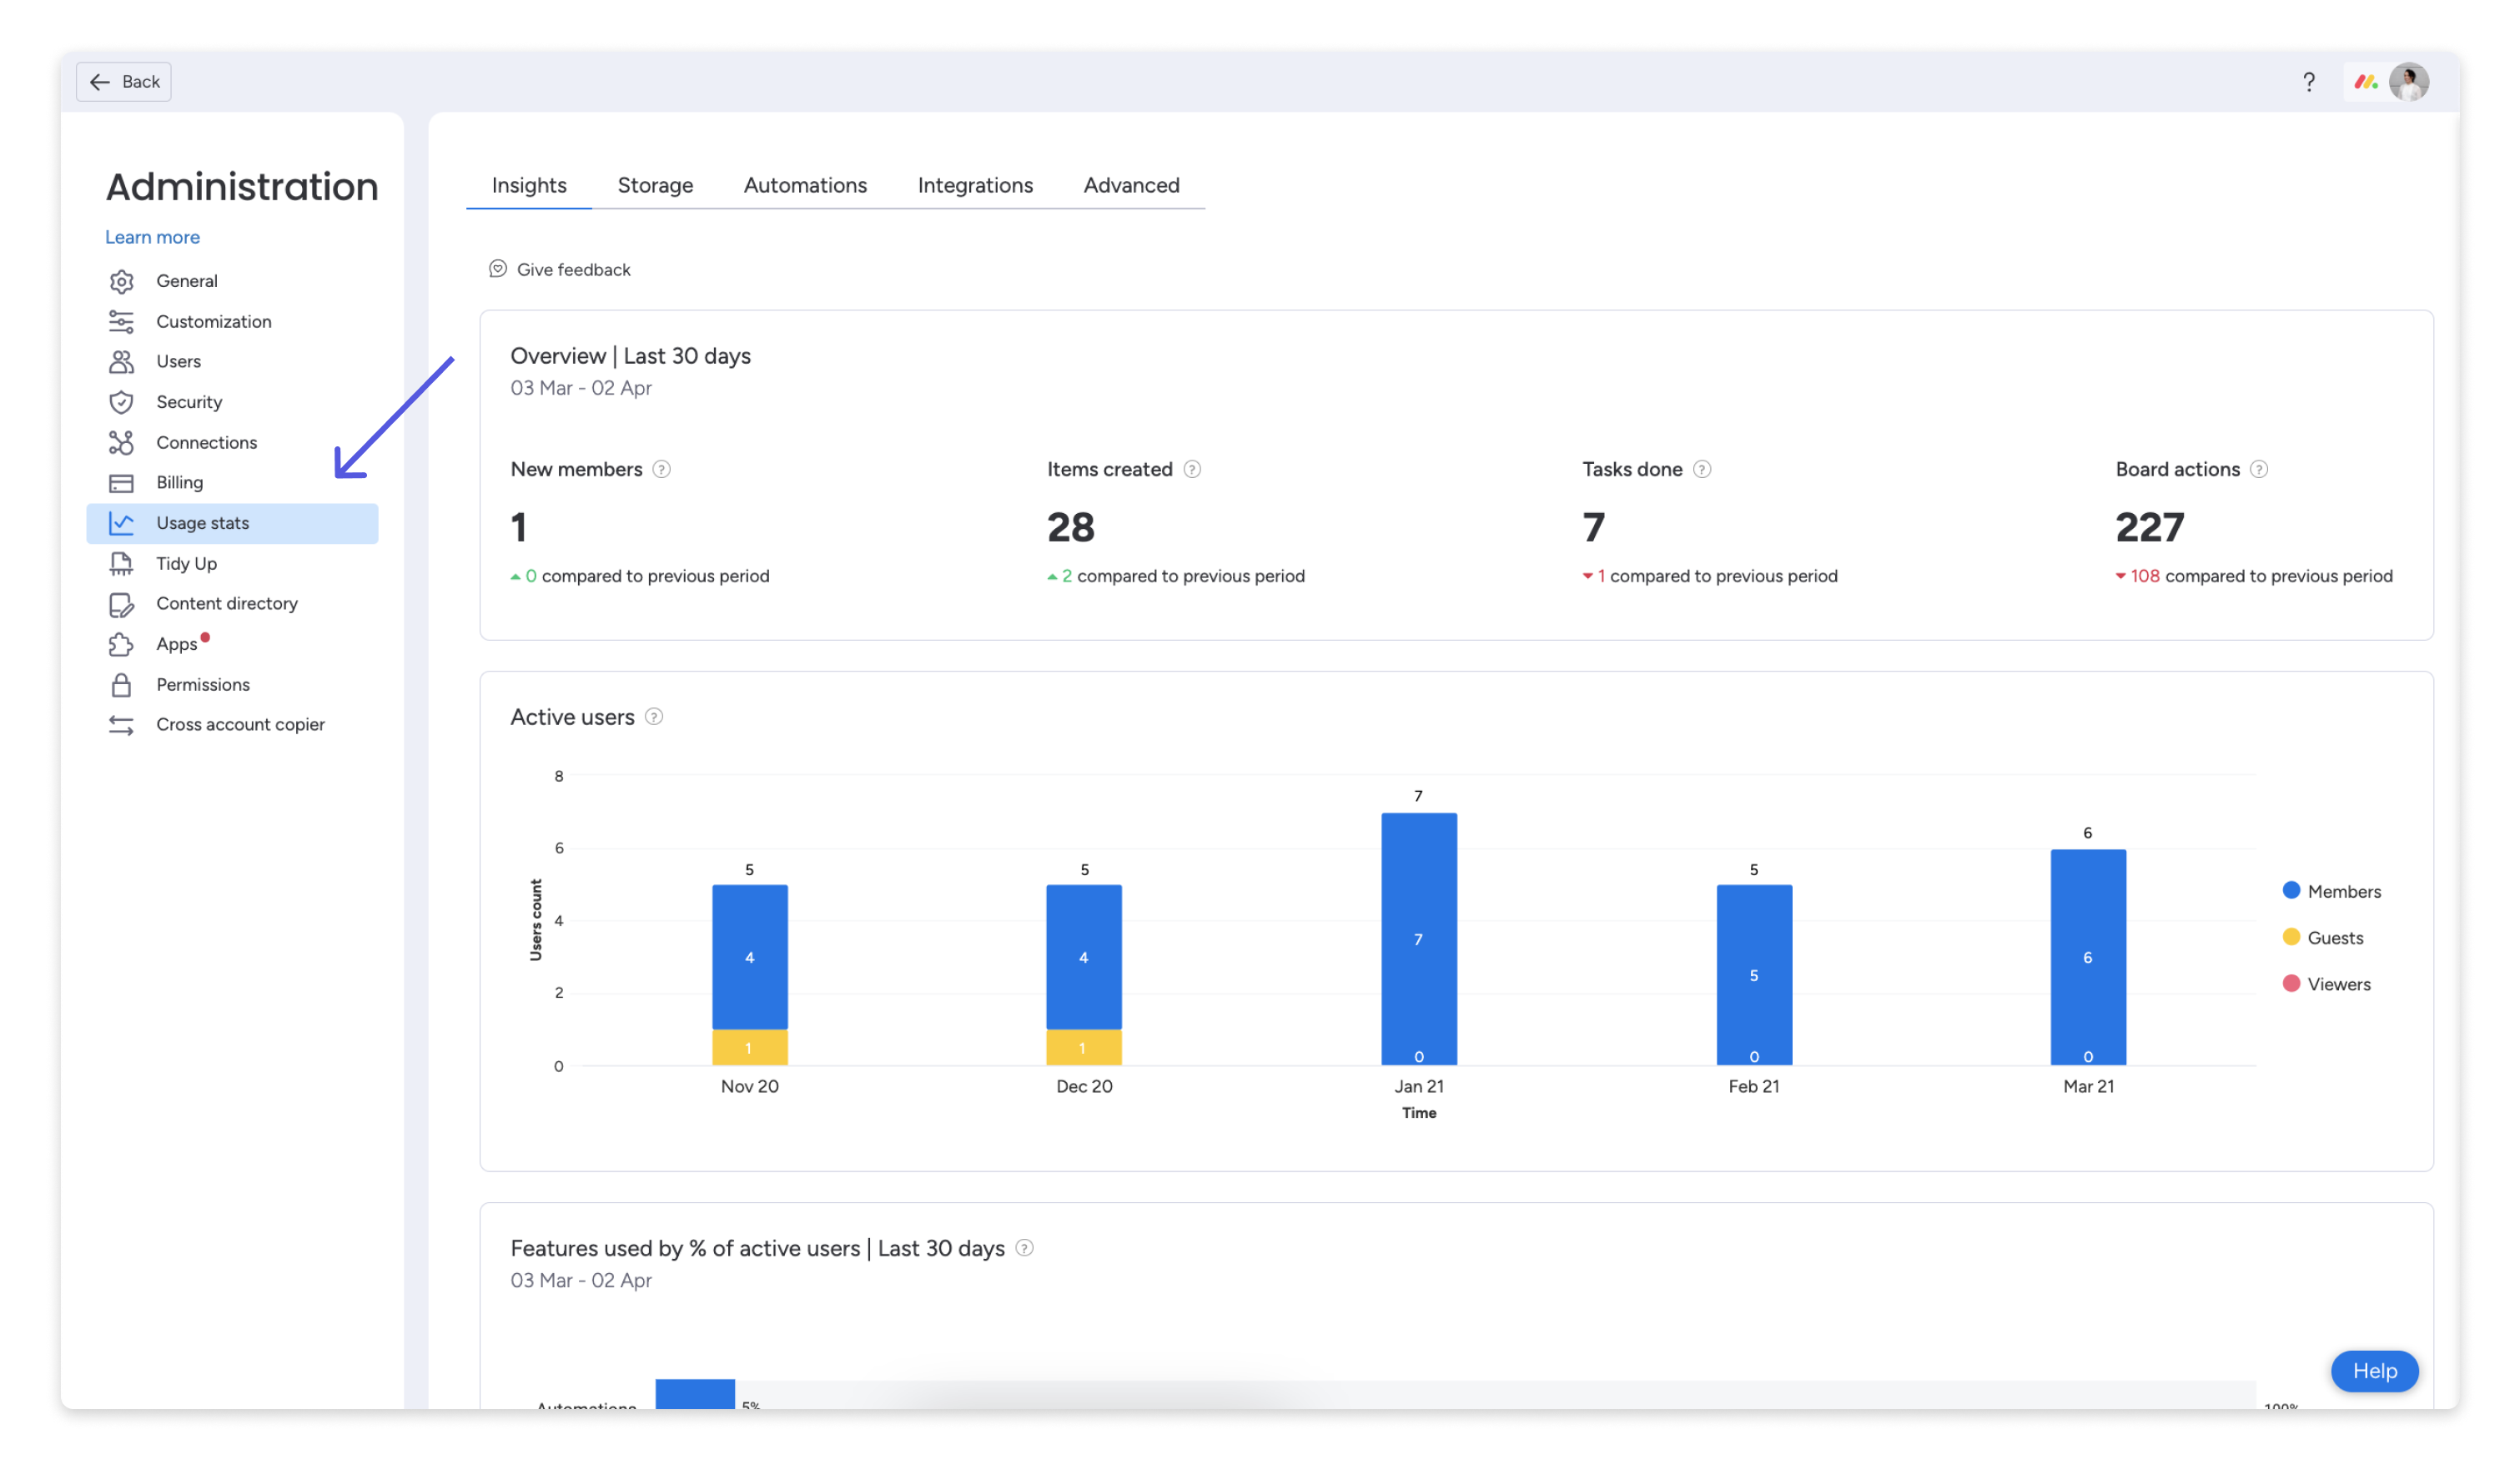Open the help question mark top right
Screen dimensions: 2520x1460
[x=2308, y=82]
